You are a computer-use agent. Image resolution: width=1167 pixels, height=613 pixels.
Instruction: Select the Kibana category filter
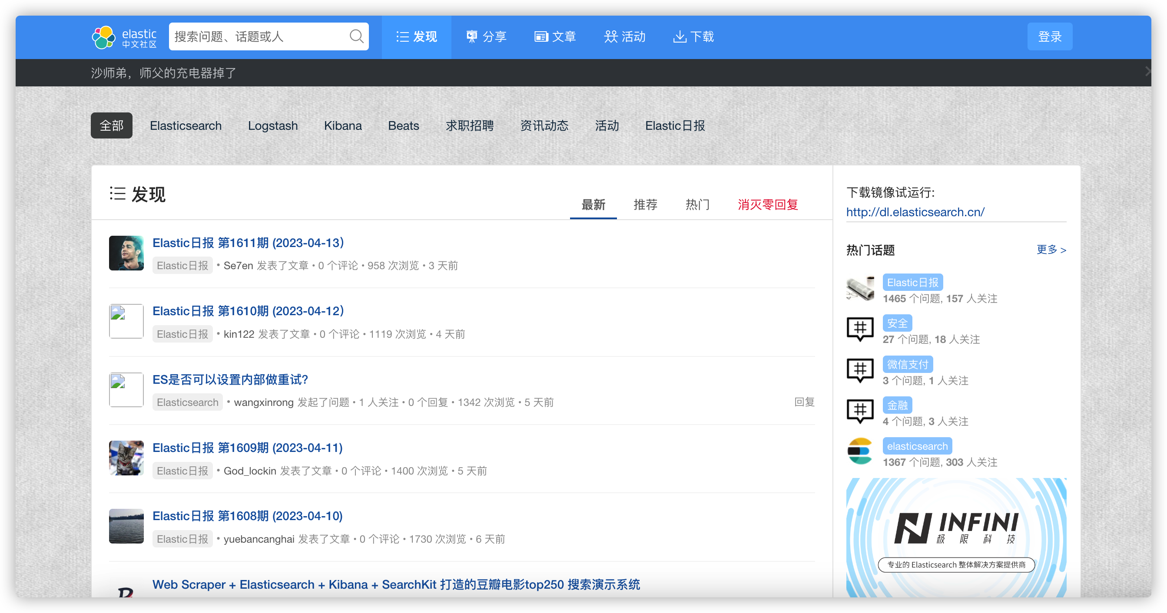[342, 126]
